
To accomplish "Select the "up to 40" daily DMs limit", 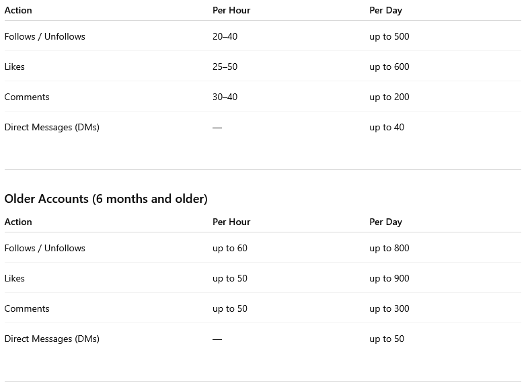I will click(x=387, y=128).
